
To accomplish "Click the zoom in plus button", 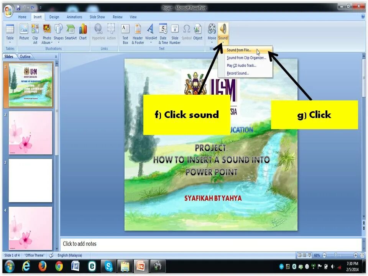I will point(356,255).
